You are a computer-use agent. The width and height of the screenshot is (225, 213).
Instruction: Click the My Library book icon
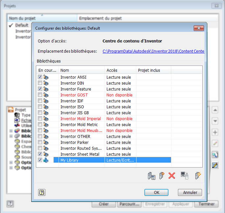click(x=46, y=160)
